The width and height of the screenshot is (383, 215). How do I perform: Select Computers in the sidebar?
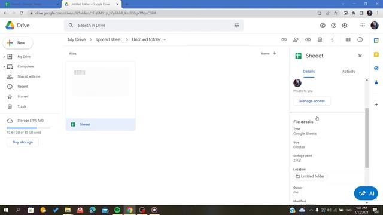click(x=26, y=66)
